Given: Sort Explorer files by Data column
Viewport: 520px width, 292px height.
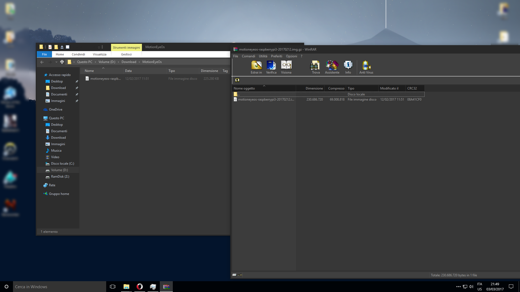Looking at the screenshot, I should coord(145,71).
